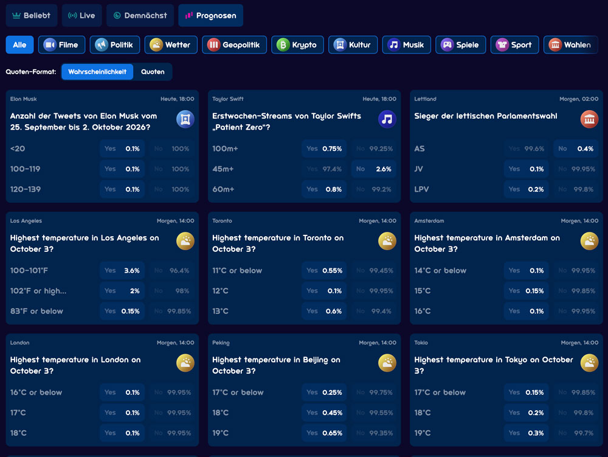The image size is (608, 457).
Task: Filter by the Kultur category
Action: [353, 44]
